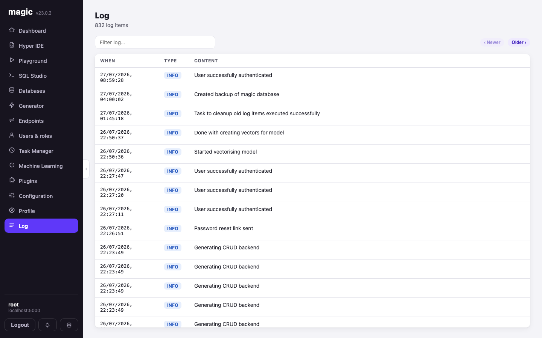Click 'User successfully authenticated' at 22:27:47
The width and height of the screenshot is (542, 338).
[x=233, y=171]
